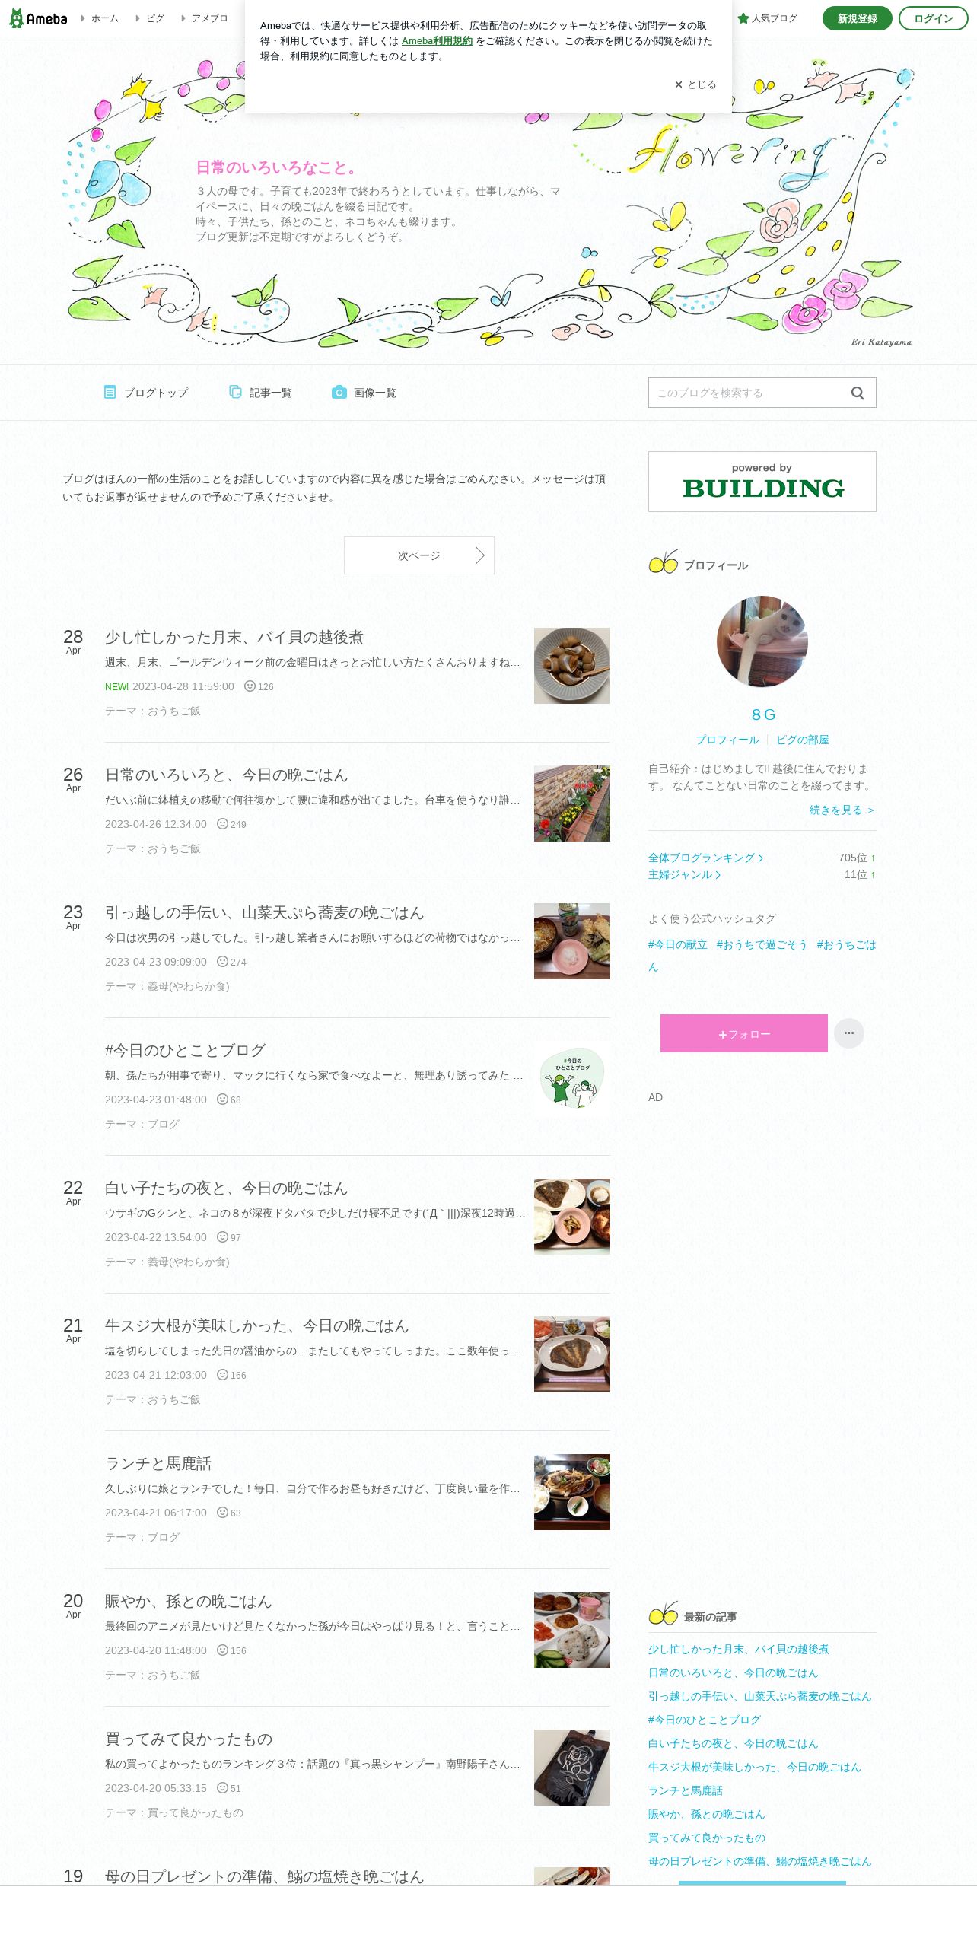Viewport: 977px width, 1954px height.
Task: Open 記事一覧 article list
Action: tap(260, 393)
